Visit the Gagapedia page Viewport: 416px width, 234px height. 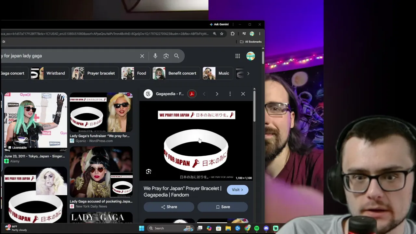coord(238,190)
